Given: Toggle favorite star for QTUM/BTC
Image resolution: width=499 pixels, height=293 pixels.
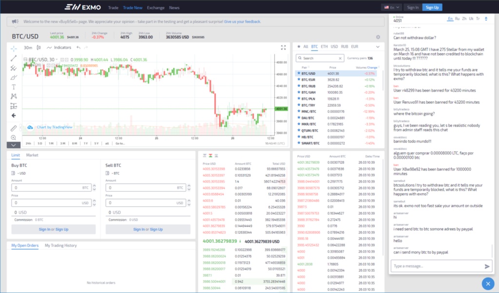Looking at the screenshot, I should (x=299, y=131).
